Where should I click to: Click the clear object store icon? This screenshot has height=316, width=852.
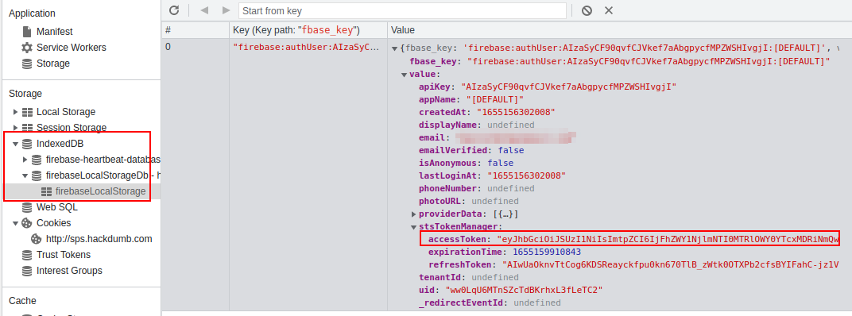pyautogui.click(x=587, y=10)
